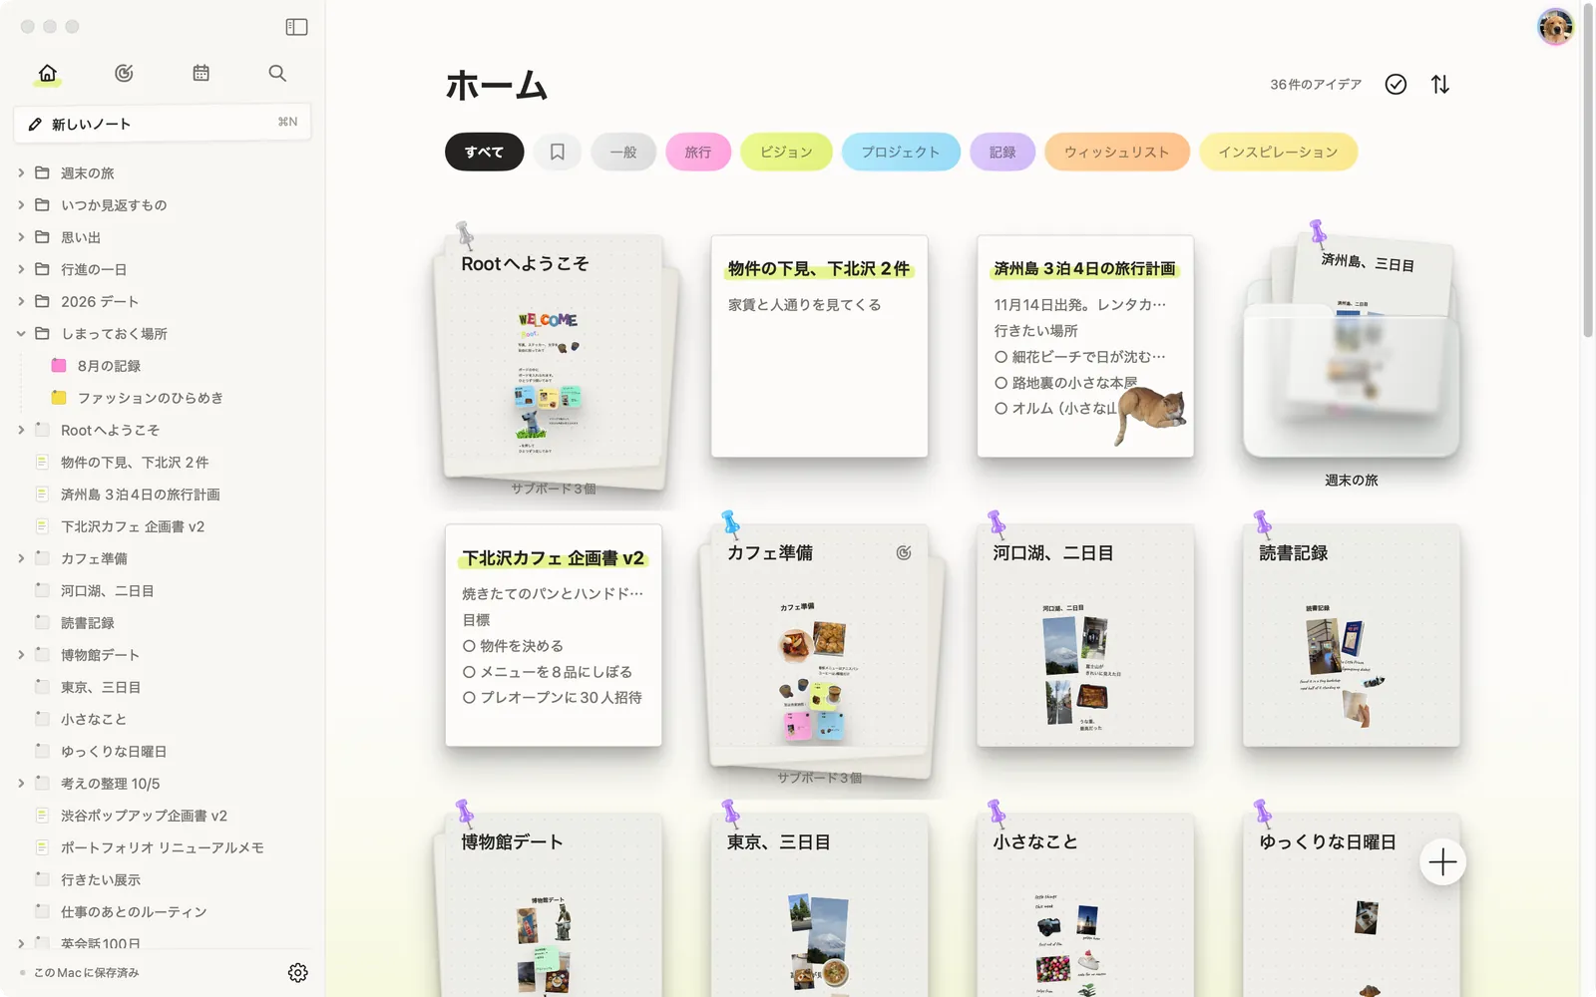Click the 新しいノート button
This screenshot has height=997, width=1596.
163,124
